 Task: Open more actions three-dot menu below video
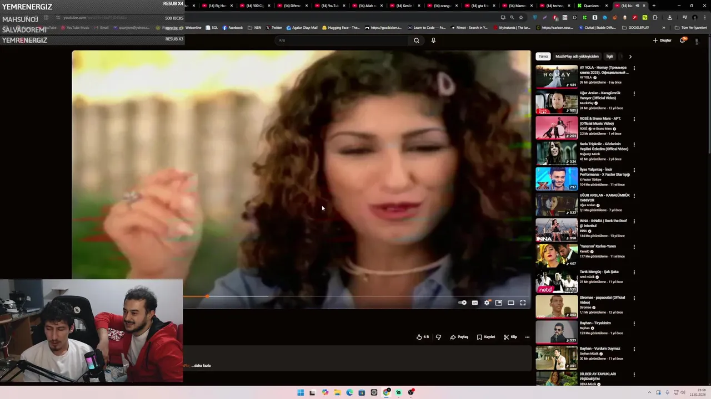(x=527, y=337)
